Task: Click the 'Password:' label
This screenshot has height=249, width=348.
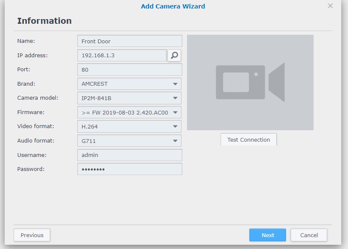Action: point(31,169)
